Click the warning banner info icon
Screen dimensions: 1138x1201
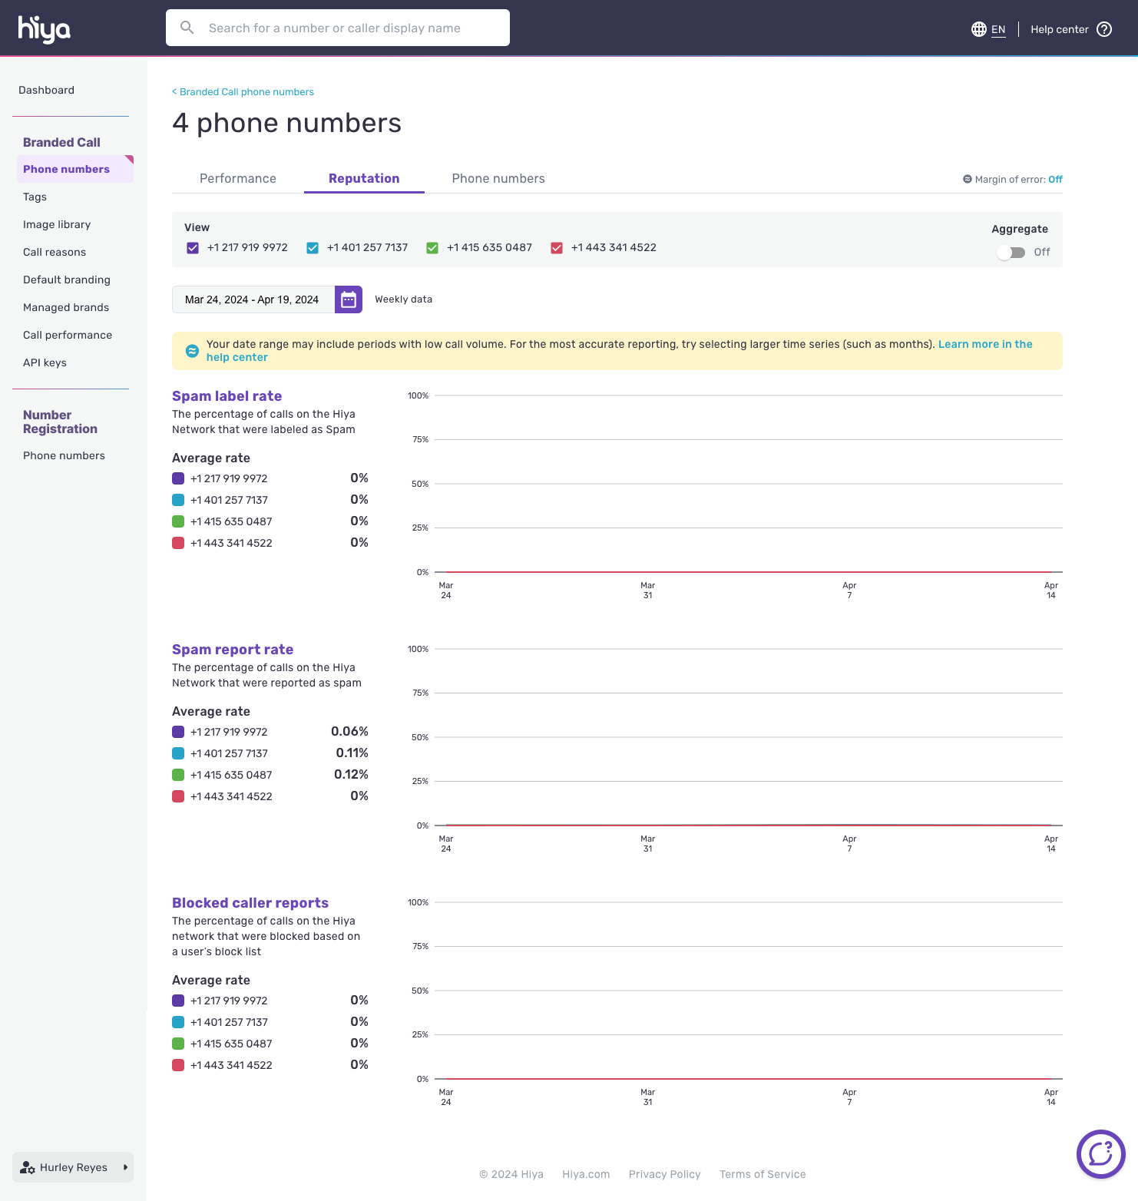(x=192, y=351)
